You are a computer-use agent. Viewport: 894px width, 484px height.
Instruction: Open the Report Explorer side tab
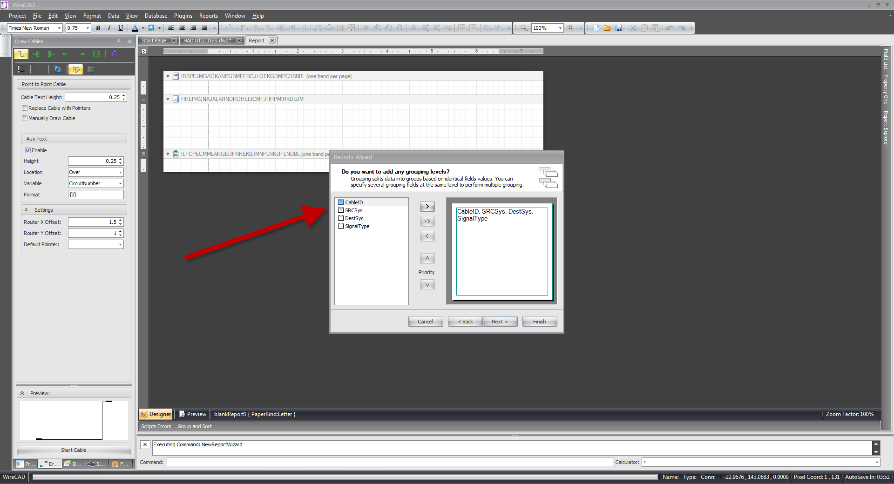(x=886, y=128)
